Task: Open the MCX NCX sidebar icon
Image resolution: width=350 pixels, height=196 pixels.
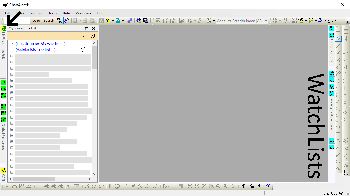Action: pyautogui.click(x=3, y=106)
